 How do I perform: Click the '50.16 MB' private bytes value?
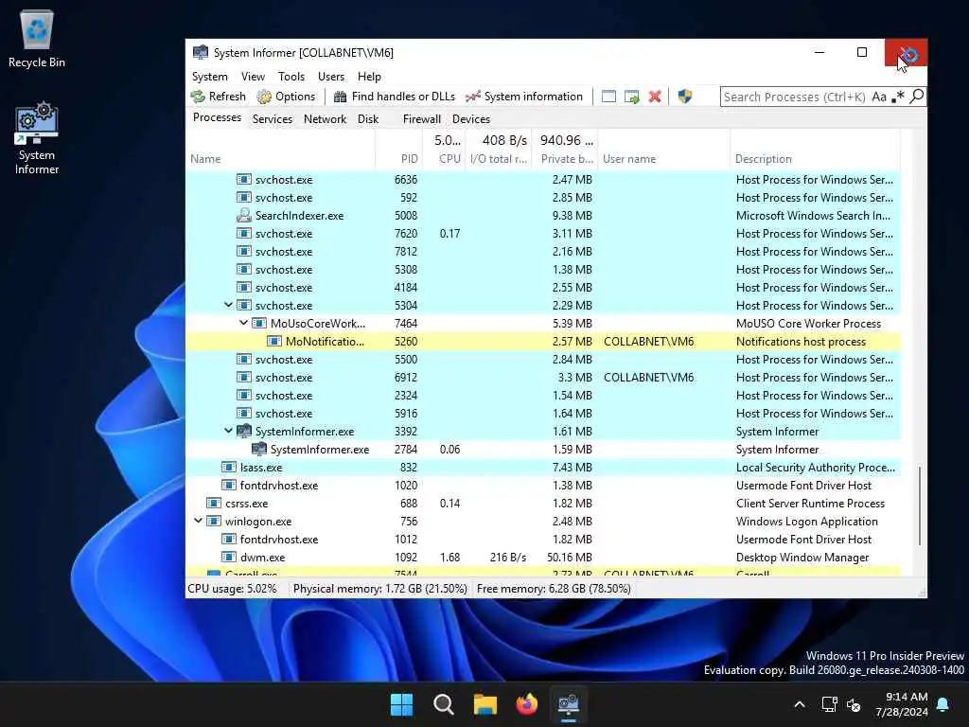tap(569, 557)
